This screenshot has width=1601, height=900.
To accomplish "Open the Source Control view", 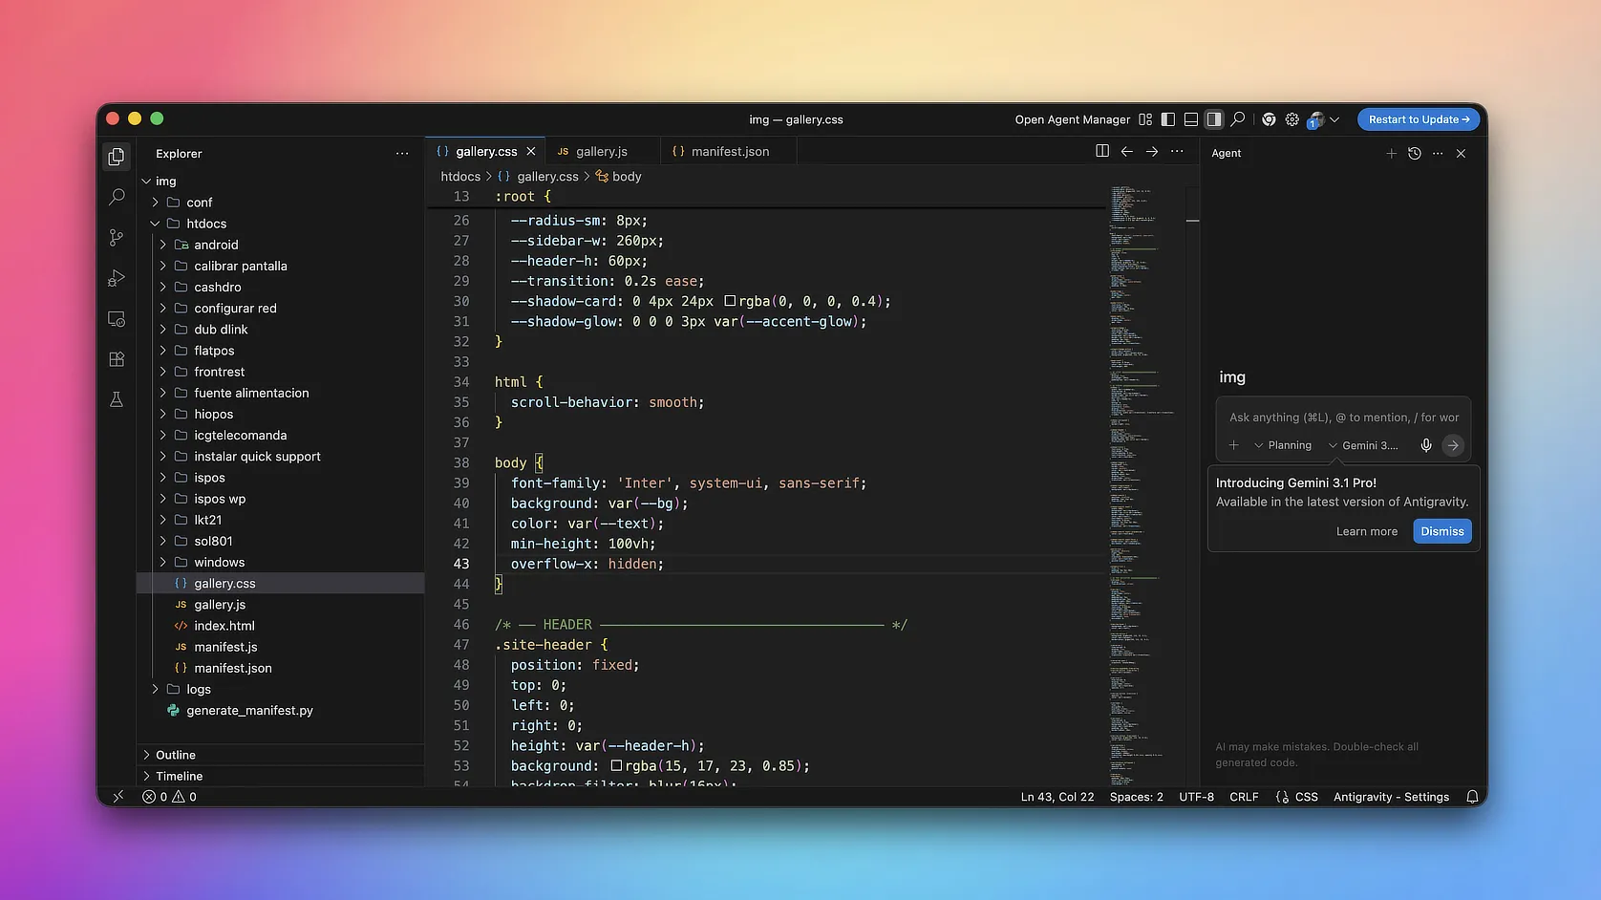I will pyautogui.click(x=117, y=237).
